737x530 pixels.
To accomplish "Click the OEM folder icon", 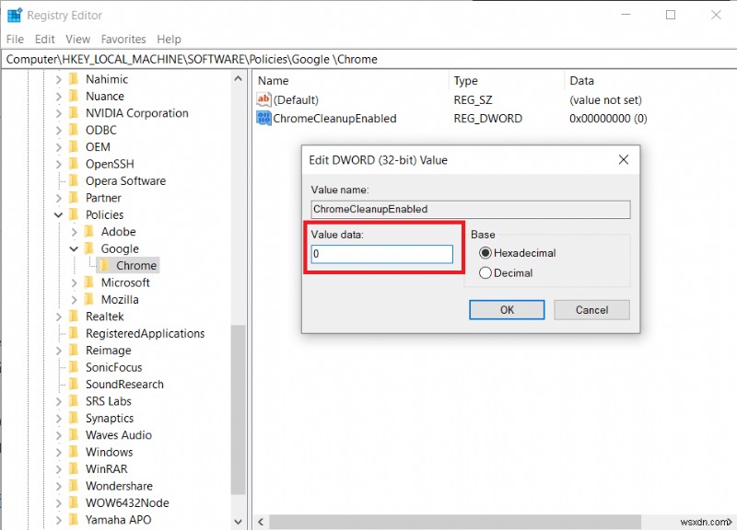I will coord(74,146).
